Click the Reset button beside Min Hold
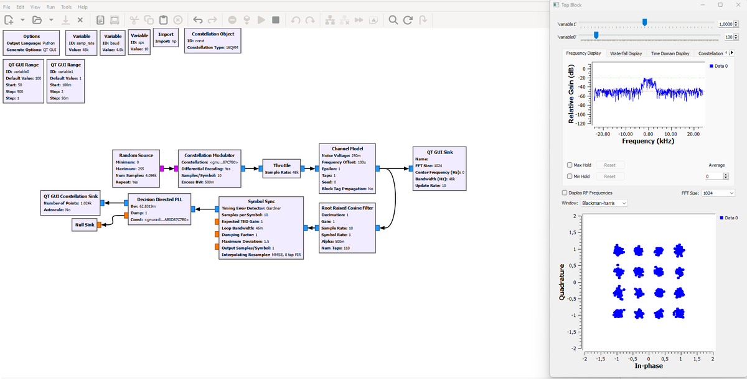 point(610,176)
